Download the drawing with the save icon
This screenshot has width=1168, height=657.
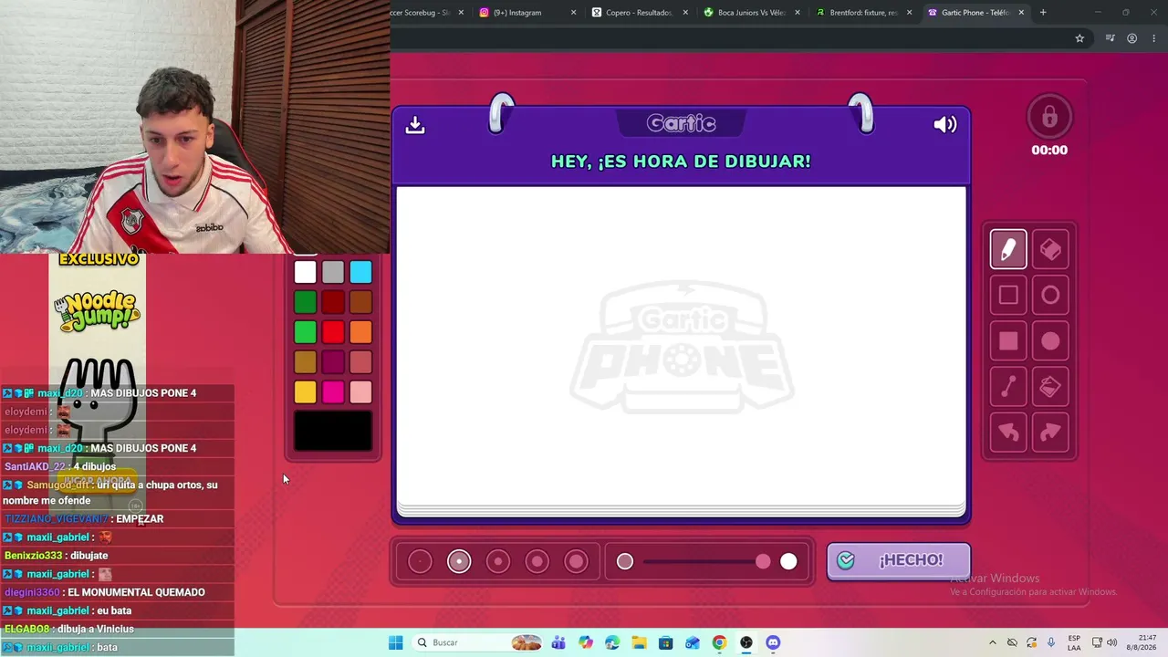[x=415, y=124]
